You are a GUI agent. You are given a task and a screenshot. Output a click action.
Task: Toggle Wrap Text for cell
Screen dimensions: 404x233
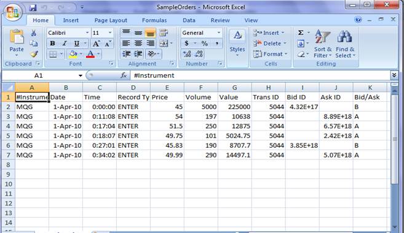(164, 32)
